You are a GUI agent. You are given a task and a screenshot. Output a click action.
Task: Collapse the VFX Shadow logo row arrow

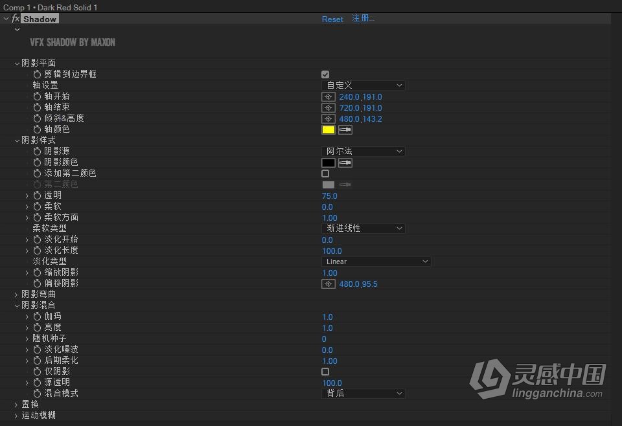[x=17, y=30]
